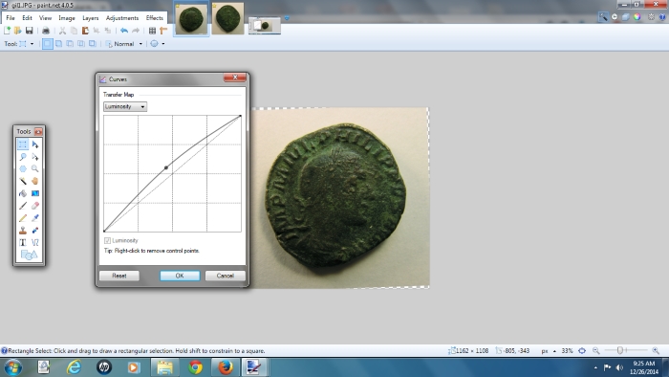The width and height of the screenshot is (669, 377).
Task: Open the Effects menu
Action: tap(155, 18)
